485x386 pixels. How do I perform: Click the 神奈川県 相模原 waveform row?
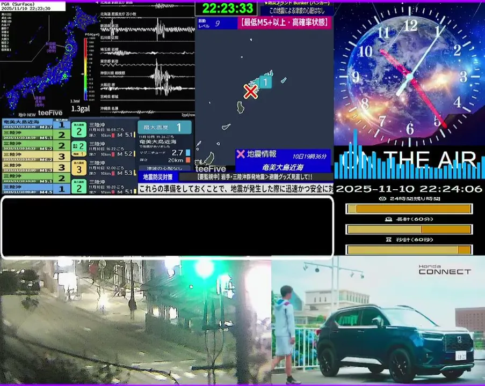click(148, 75)
